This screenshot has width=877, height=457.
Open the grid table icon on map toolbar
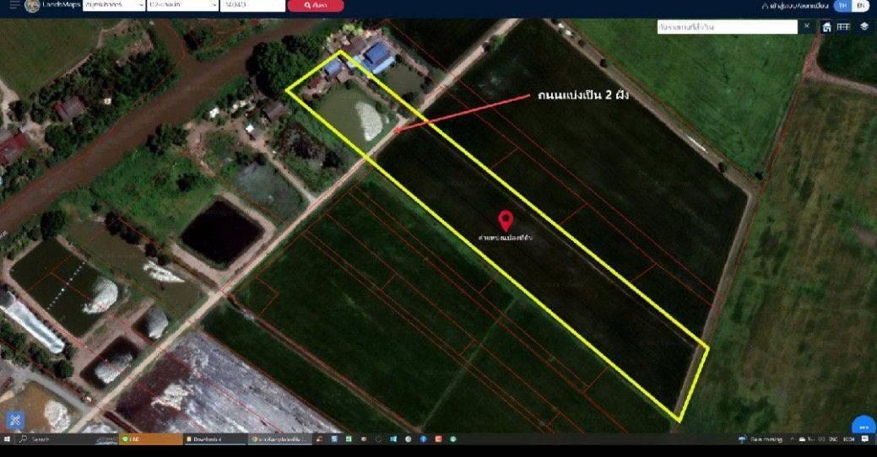pos(843,27)
